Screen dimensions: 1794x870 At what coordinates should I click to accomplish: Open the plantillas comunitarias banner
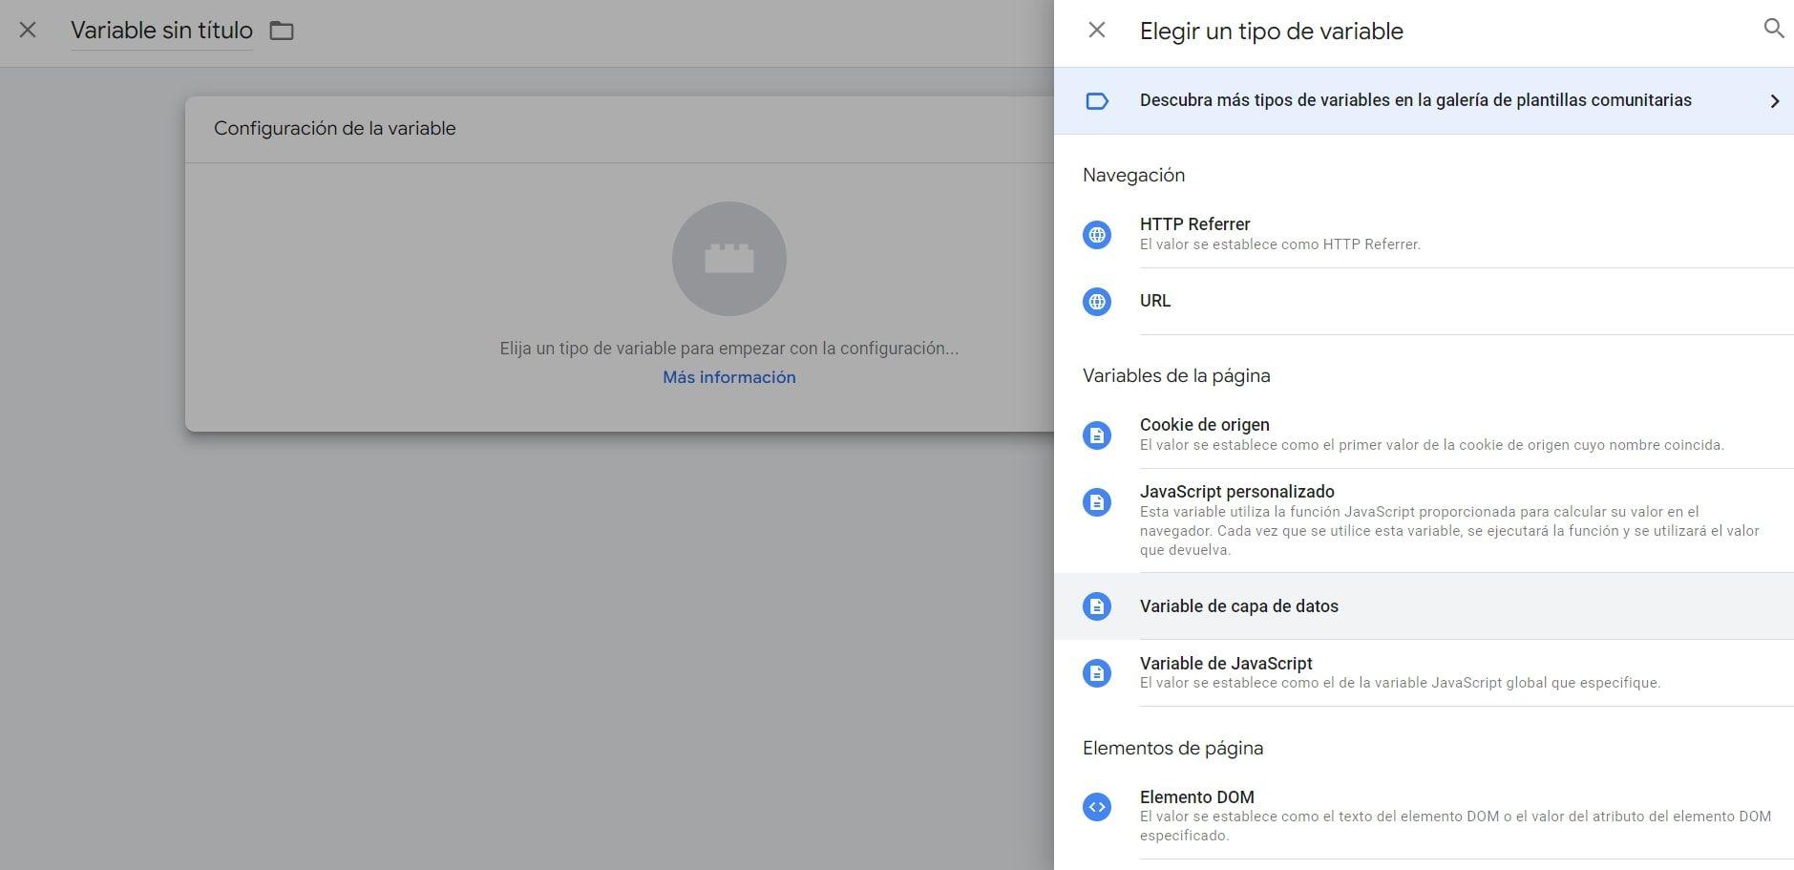[1413, 99]
